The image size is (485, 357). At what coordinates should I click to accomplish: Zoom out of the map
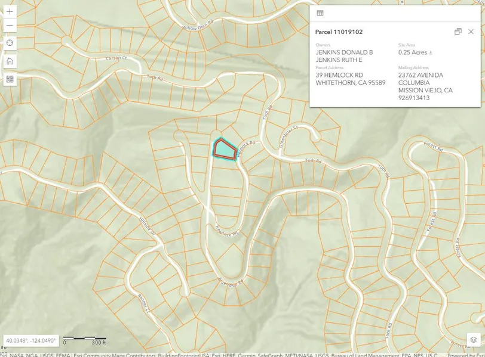(x=10, y=26)
